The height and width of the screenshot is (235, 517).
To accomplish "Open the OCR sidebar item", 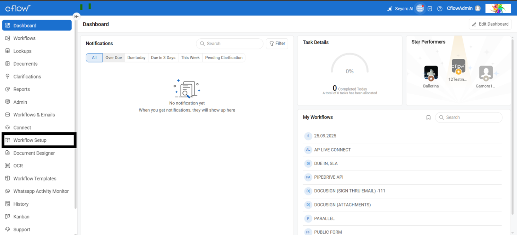I will click(x=18, y=166).
